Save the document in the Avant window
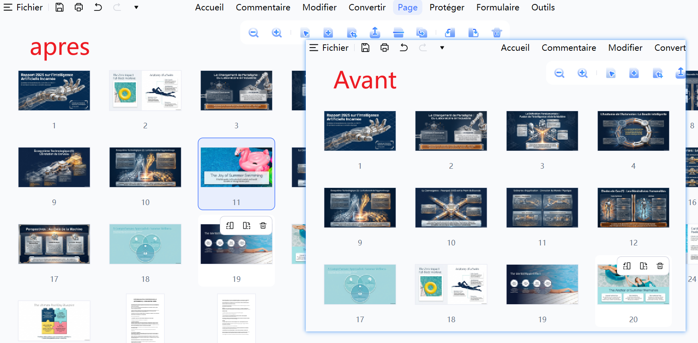The height and width of the screenshot is (343, 698). click(365, 48)
